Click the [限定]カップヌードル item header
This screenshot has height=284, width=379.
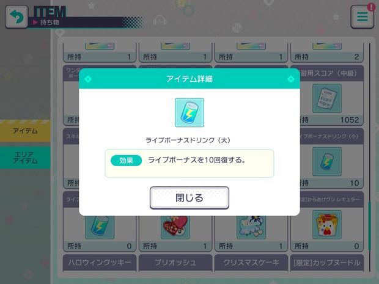click(327, 263)
